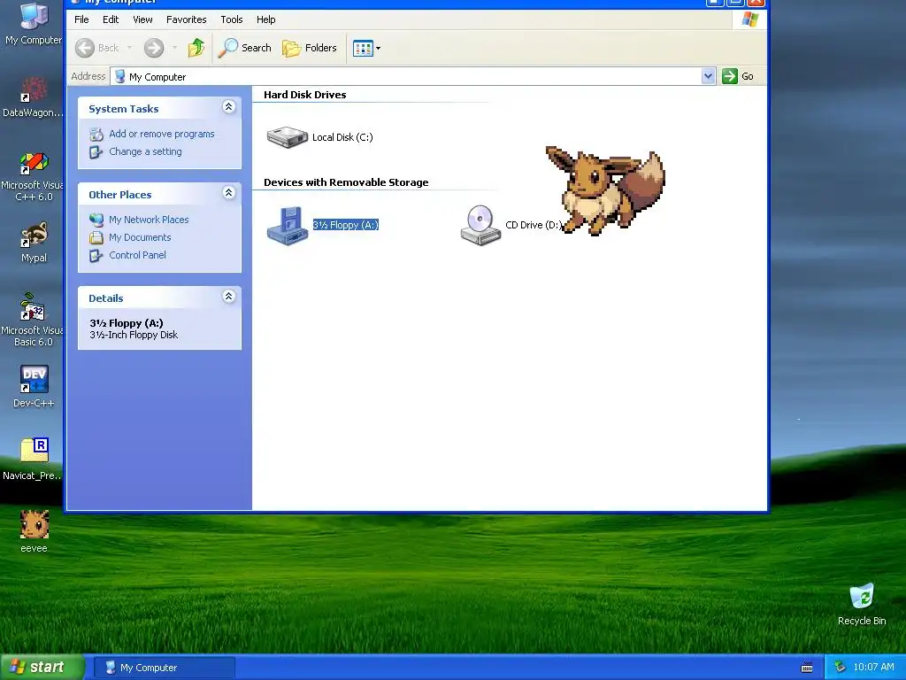This screenshot has width=906, height=680.
Task: Click the Windows flag logo in window
Action: (750, 19)
